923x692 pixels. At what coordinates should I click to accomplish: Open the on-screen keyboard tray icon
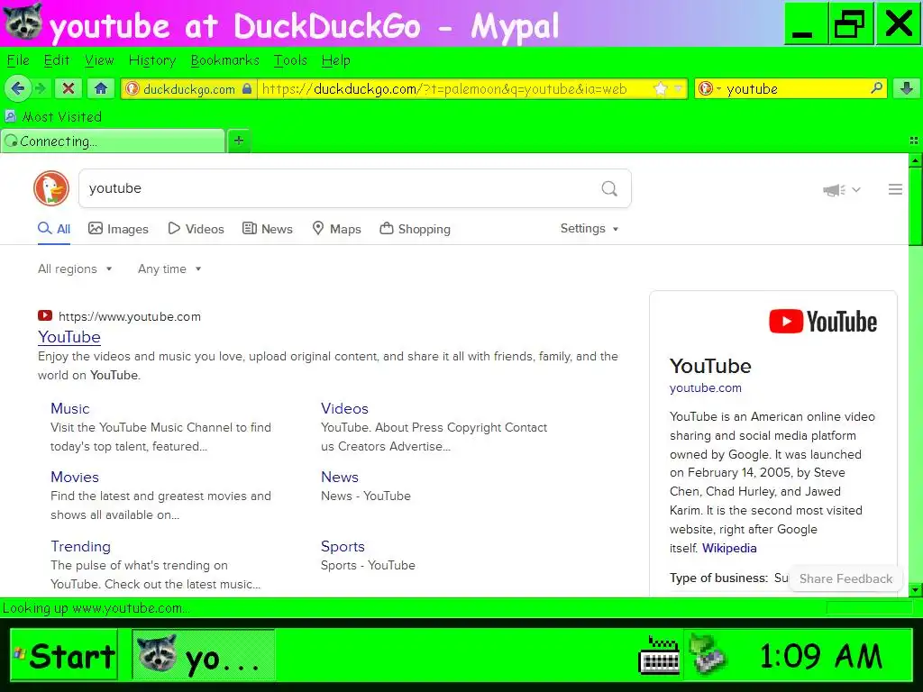[x=659, y=655]
